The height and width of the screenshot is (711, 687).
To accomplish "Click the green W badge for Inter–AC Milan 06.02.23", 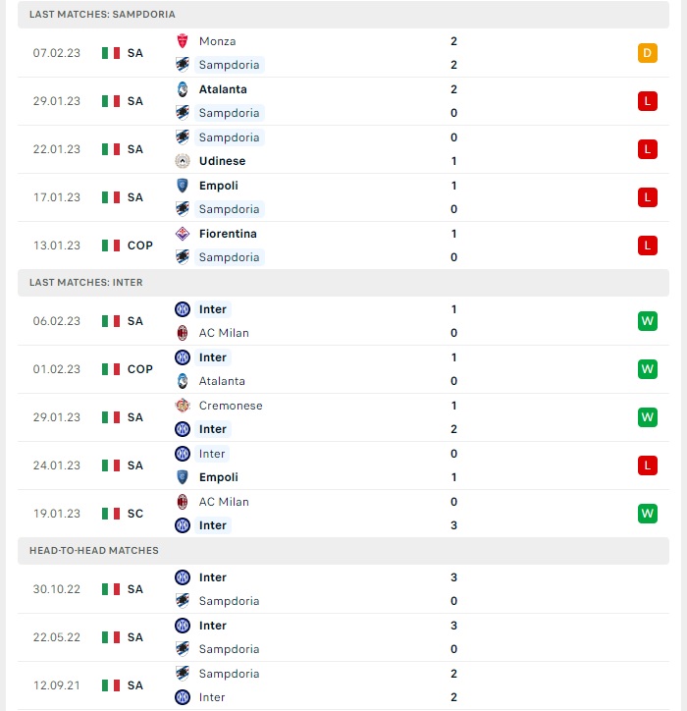I will [647, 321].
